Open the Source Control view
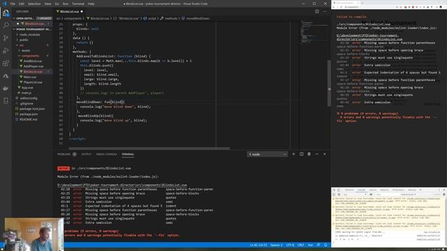The image size is (447, 251). tap(6, 38)
